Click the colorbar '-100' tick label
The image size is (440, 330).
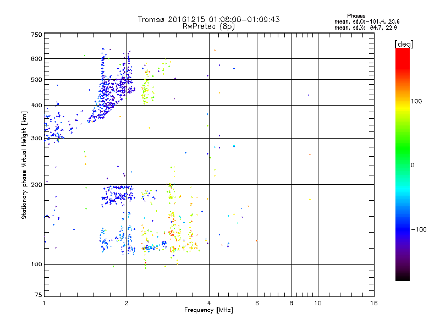419,229
